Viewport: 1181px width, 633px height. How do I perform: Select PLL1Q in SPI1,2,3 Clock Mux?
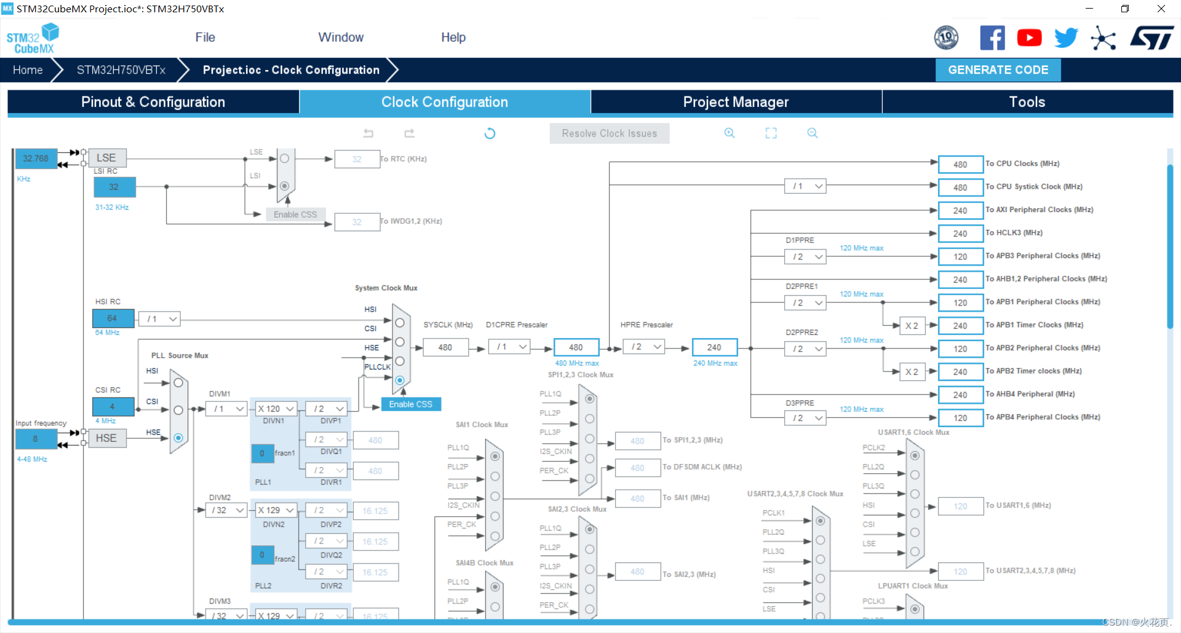(x=589, y=399)
